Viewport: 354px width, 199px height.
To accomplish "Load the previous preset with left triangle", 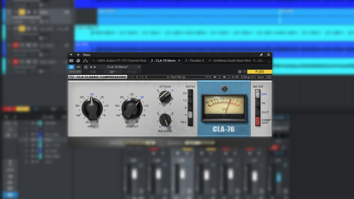I will click(x=91, y=67).
